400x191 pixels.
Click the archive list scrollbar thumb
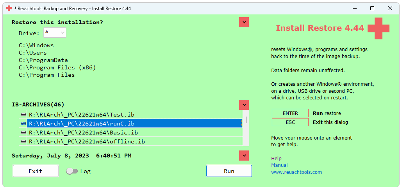pos(246,119)
